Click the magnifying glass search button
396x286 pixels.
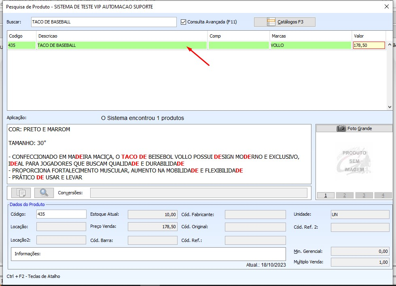pyautogui.click(x=44, y=193)
